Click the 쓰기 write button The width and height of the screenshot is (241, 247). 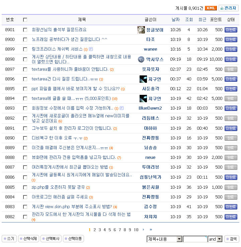9,239
